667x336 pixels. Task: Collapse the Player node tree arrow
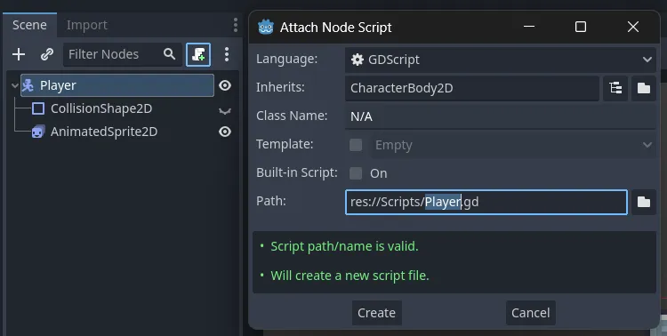15,85
